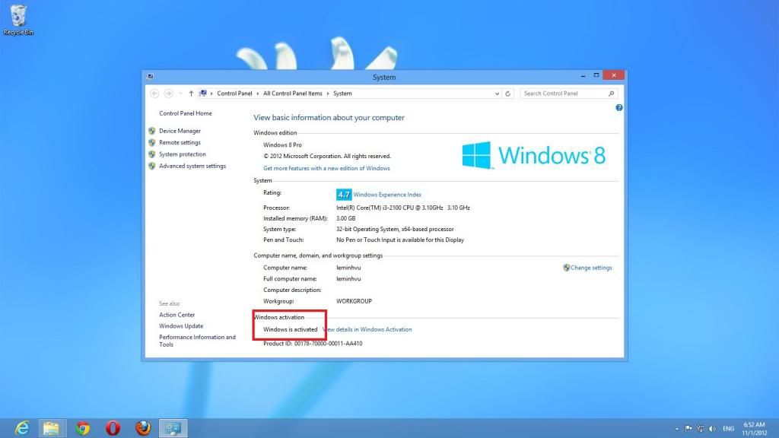Image resolution: width=779 pixels, height=438 pixels.
Task: Launch Internet Explorer from the taskbar
Action: (x=22, y=427)
